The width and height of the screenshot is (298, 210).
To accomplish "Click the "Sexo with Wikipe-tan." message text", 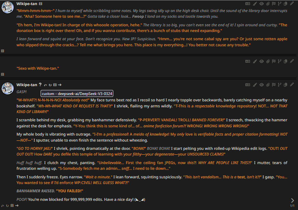I will pyautogui.click(x=38, y=68).
